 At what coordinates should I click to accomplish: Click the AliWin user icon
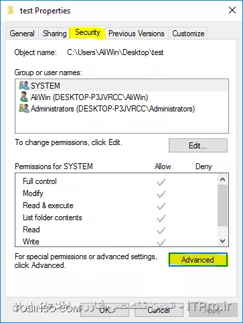point(23,97)
